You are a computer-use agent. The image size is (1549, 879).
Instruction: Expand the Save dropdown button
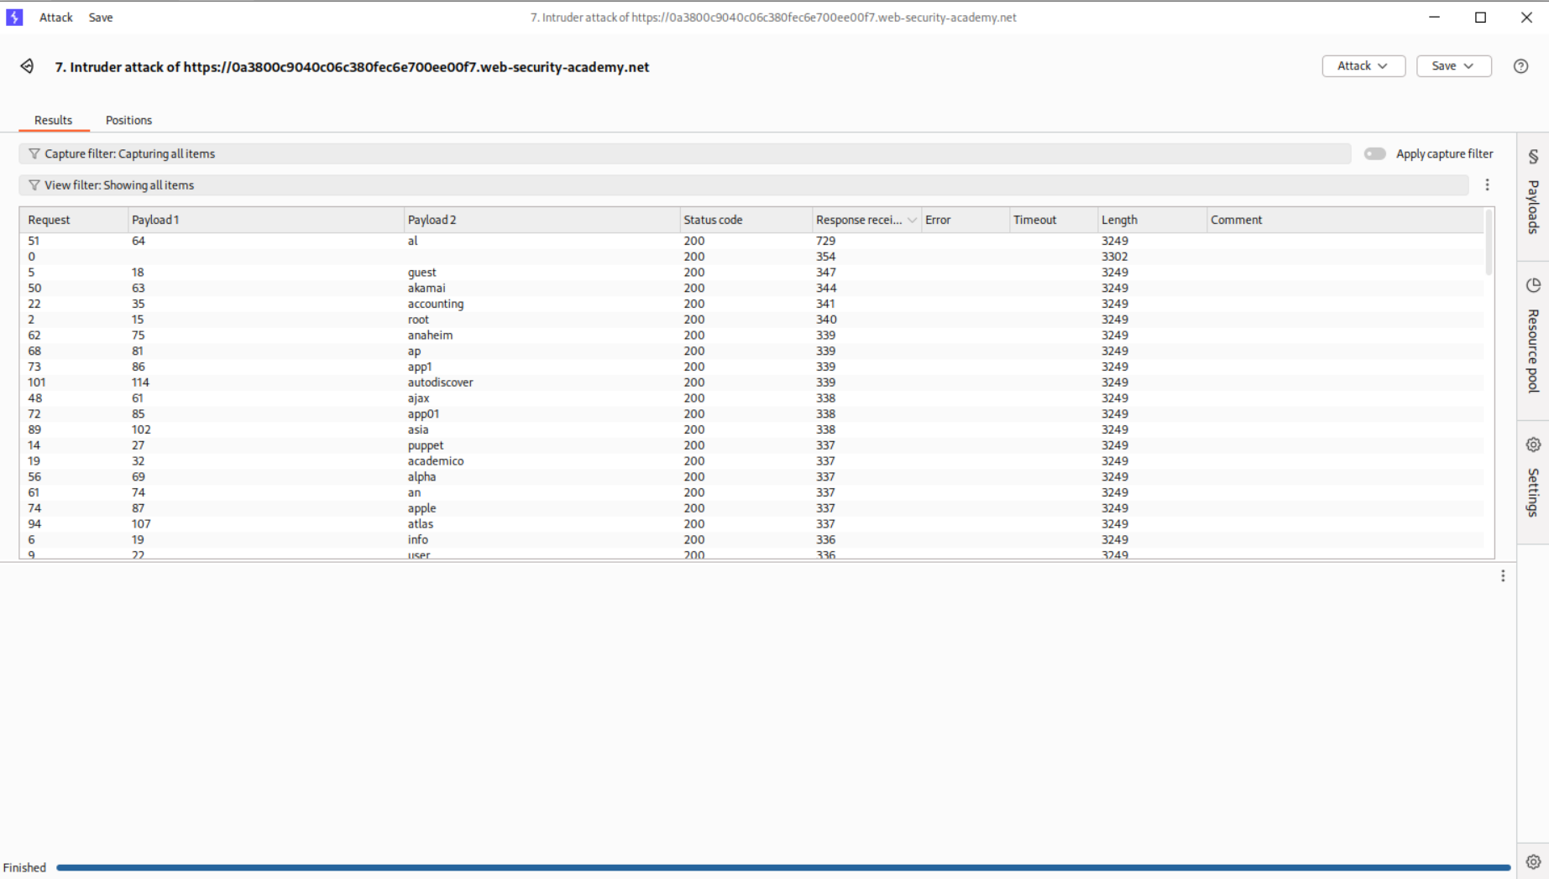tap(1453, 66)
